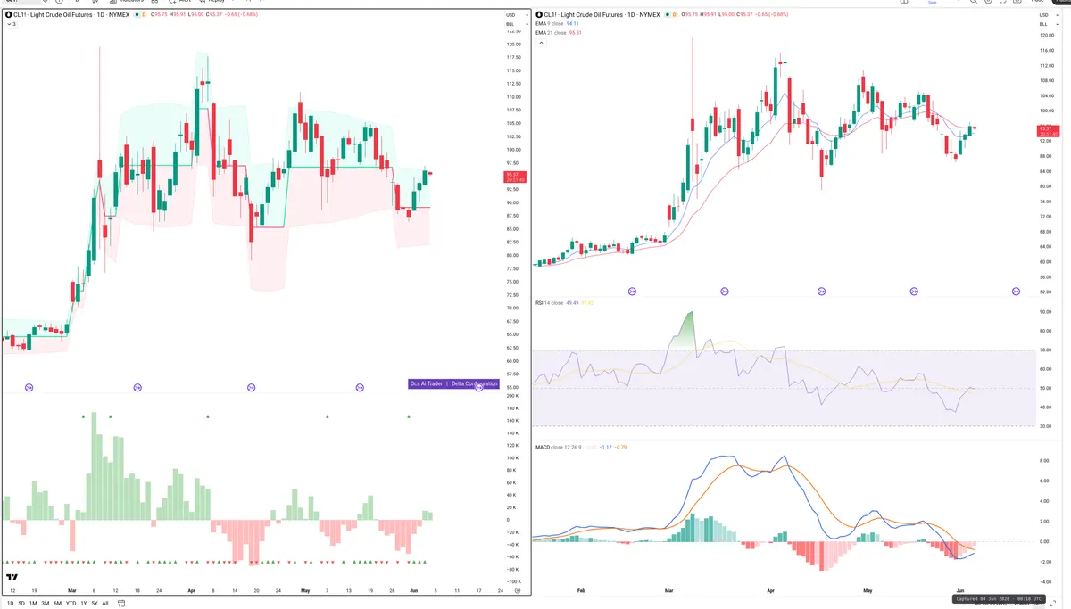Click market status green dot on left chart

pyautogui.click(x=137, y=15)
